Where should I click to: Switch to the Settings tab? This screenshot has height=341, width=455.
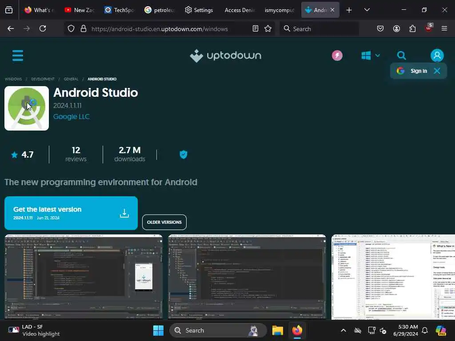click(199, 10)
